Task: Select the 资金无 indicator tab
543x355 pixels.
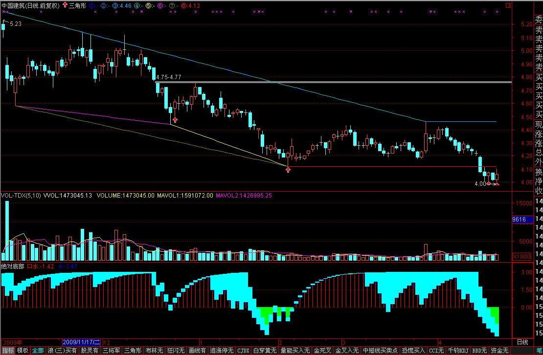Action: [x=499, y=351]
